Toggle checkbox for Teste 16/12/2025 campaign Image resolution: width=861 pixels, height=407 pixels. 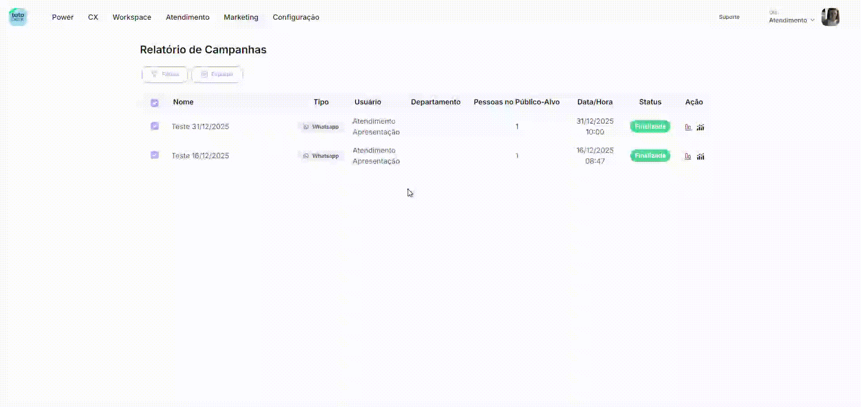click(155, 155)
